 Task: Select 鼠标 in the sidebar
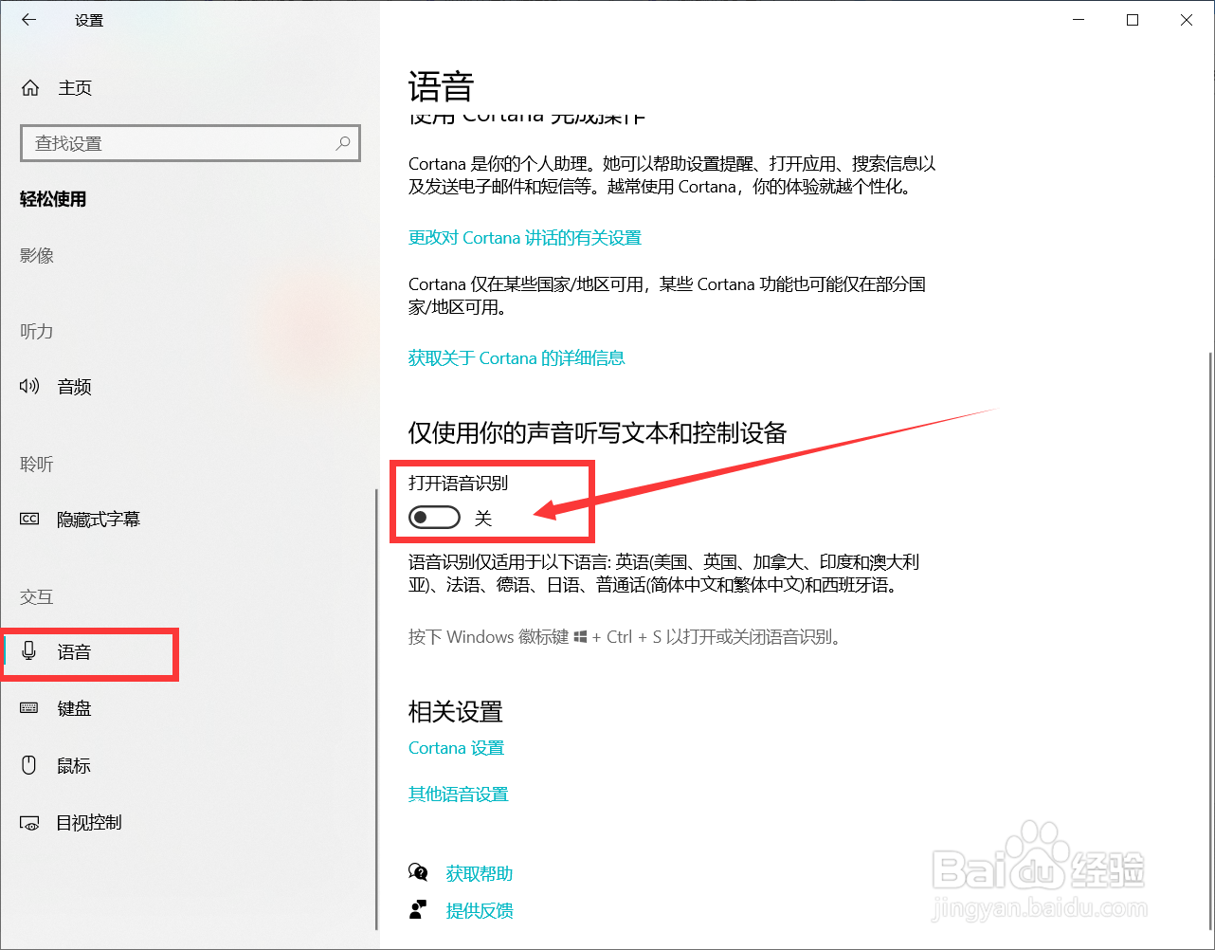tap(74, 766)
